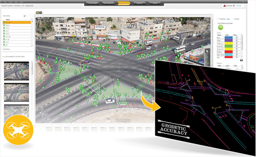Image resolution: width=256 pixels, height=157 pixels.
Task: Select the Guard_rail layer name
Action: point(220,49)
